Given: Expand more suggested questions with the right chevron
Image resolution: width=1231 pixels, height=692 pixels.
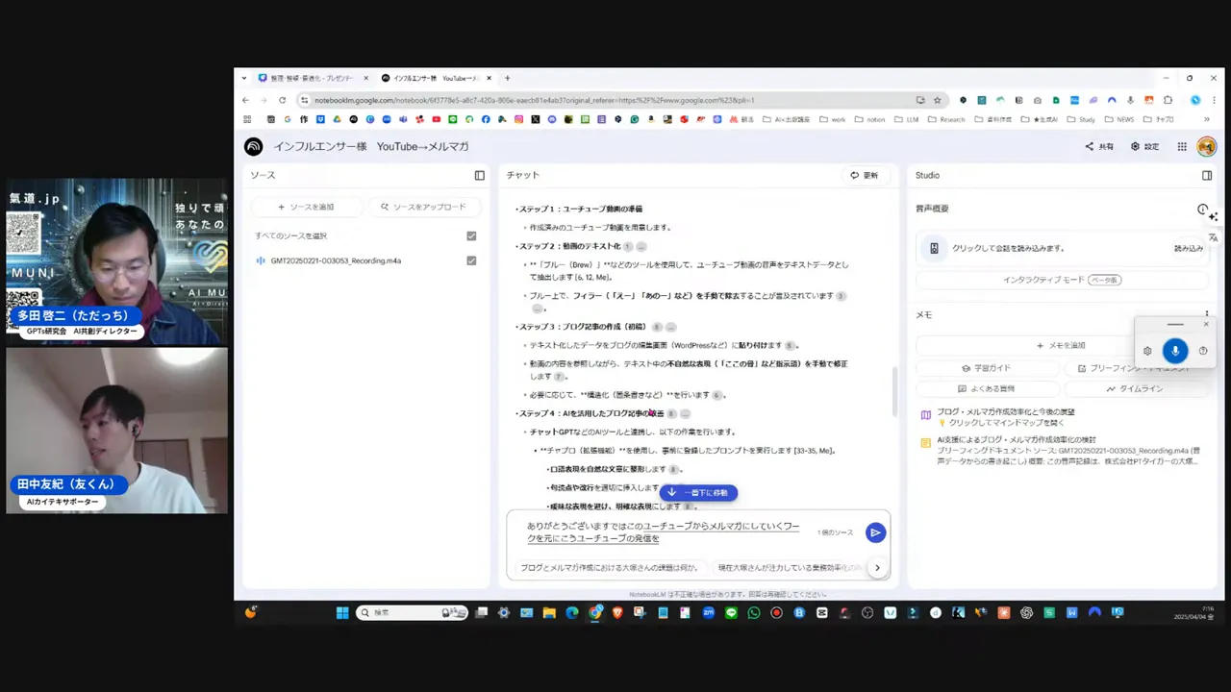Looking at the screenshot, I should pyautogui.click(x=876, y=567).
